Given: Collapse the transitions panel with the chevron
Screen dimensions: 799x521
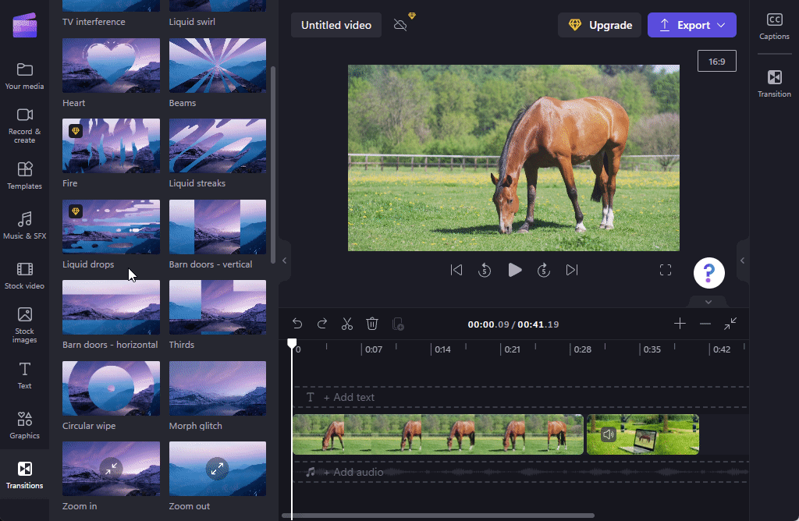Looking at the screenshot, I should (284, 260).
